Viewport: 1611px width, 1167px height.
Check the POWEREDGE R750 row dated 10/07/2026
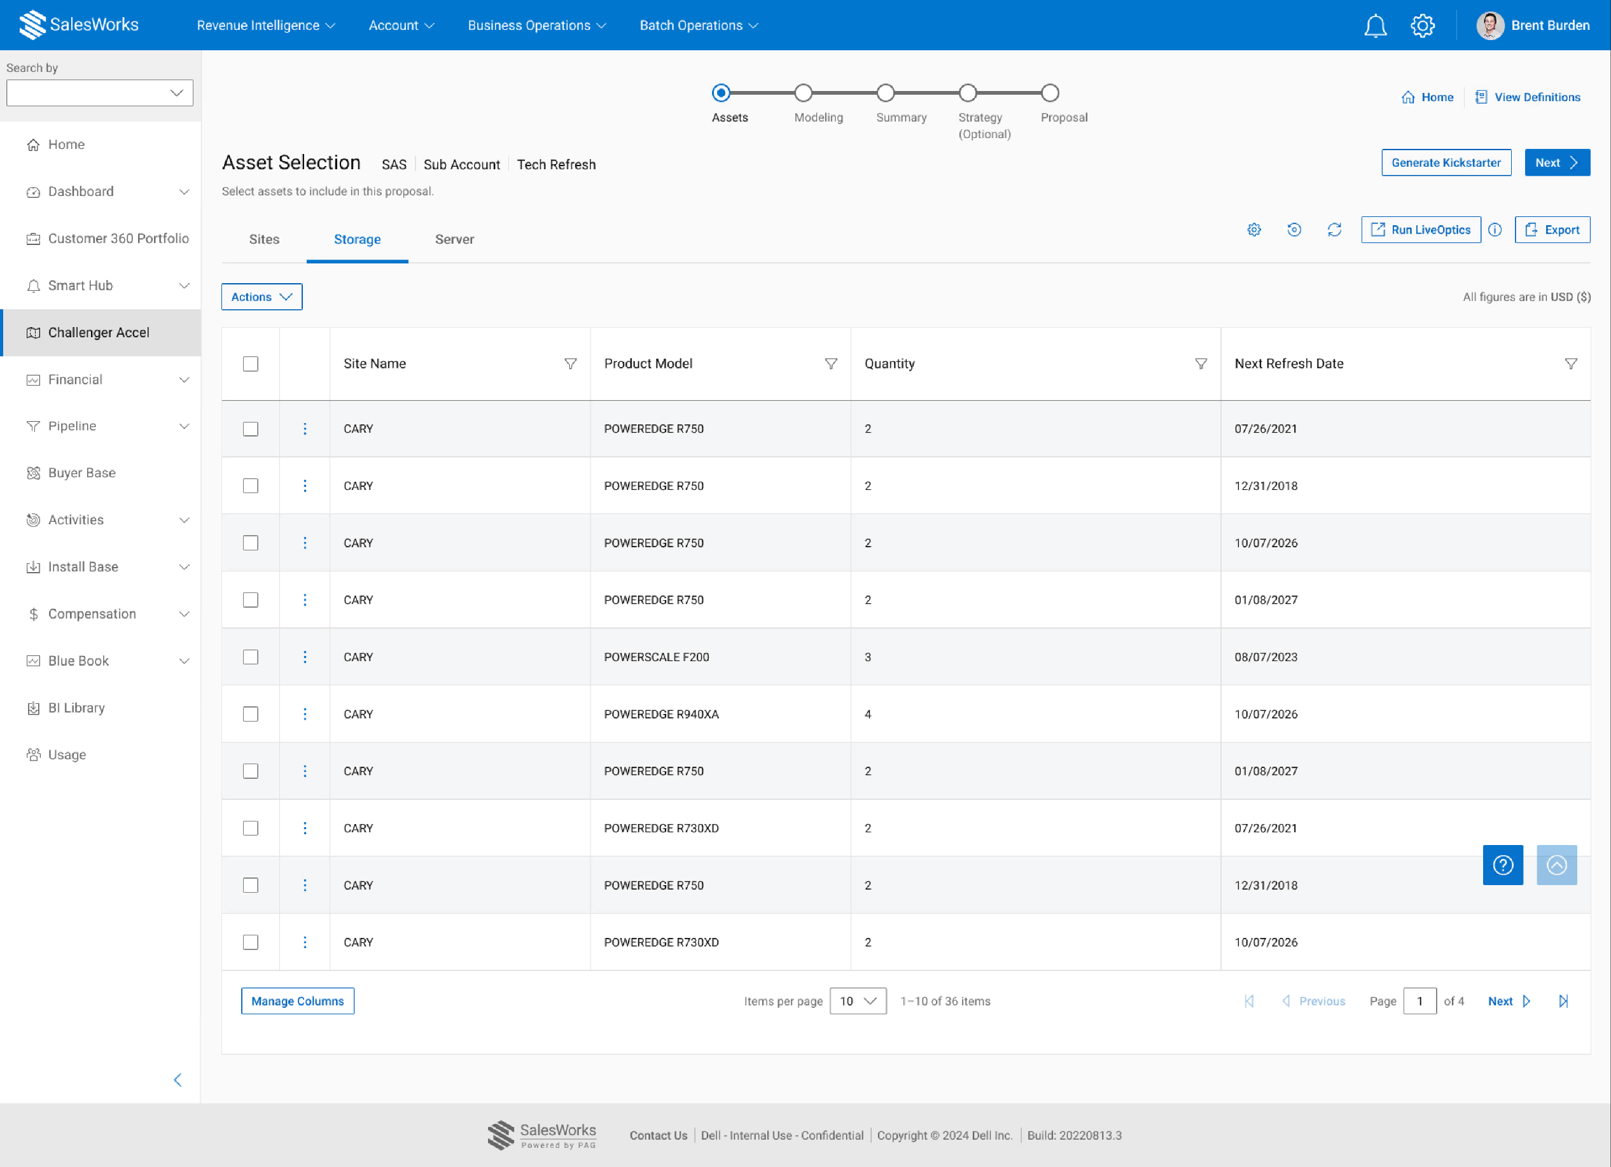(250, 543)
